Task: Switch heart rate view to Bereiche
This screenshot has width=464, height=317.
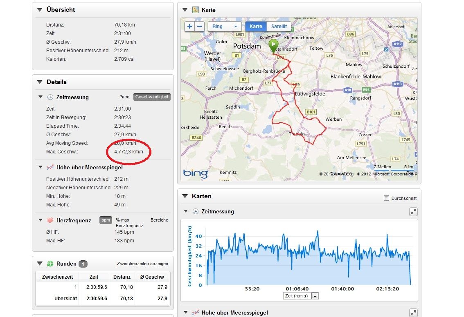Action: pyautogui.click(x=159, y=220)
